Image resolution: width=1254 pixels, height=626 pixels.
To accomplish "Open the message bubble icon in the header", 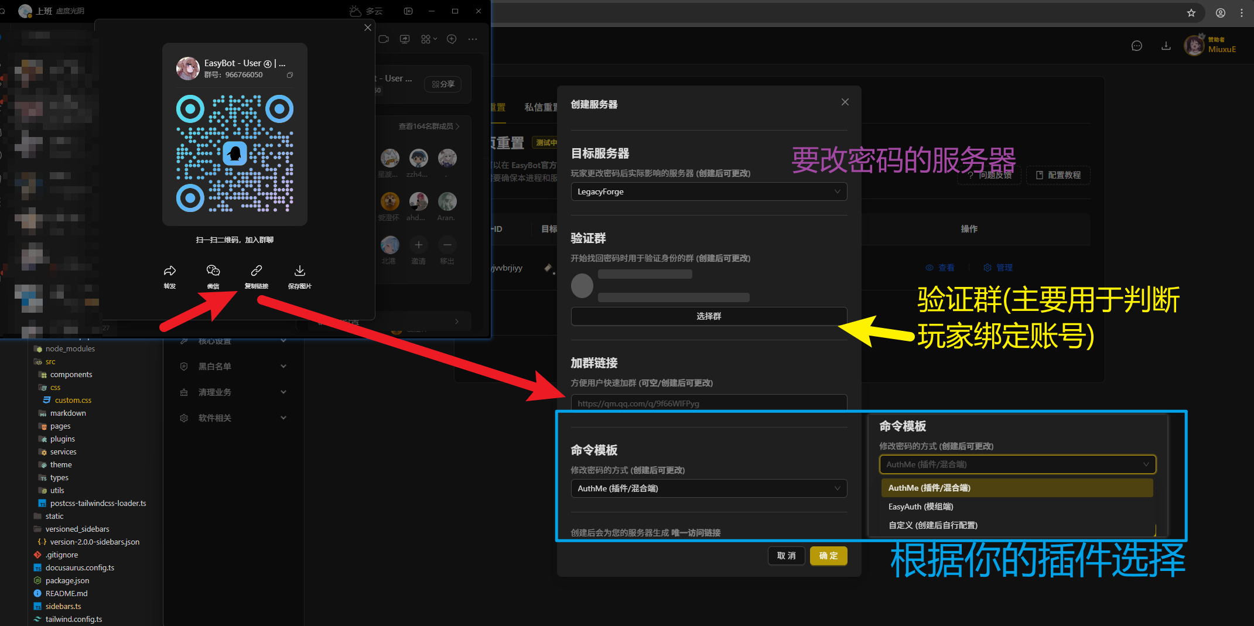I will point(1136,46).
